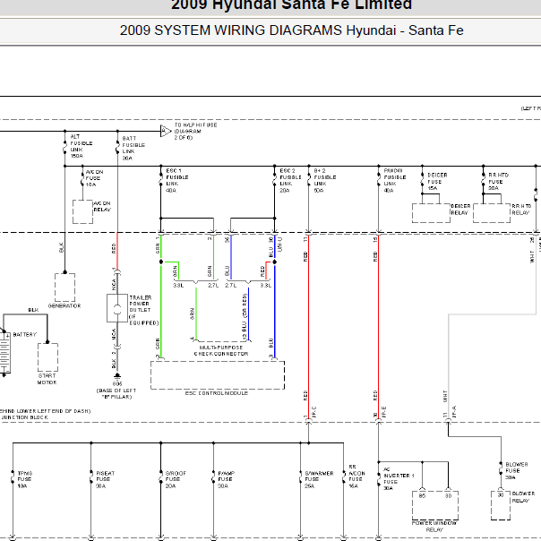Image resolution: width=541 pixels, height=541 pixels.
Task: Click the G05 ground point label
Action: tap(117, 383)
